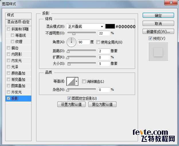Click the black shadow color swatch
The image size is (179, 146).
110,26
